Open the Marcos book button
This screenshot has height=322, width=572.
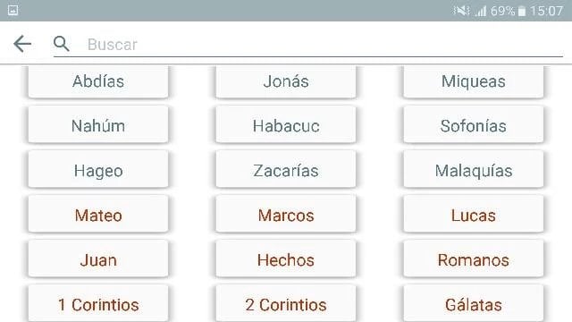(x=286, y=214)
